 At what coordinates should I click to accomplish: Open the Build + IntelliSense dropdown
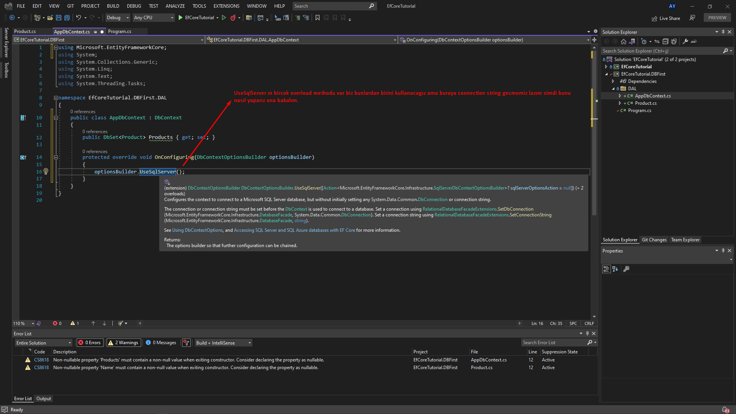click(x=223, y=343)
